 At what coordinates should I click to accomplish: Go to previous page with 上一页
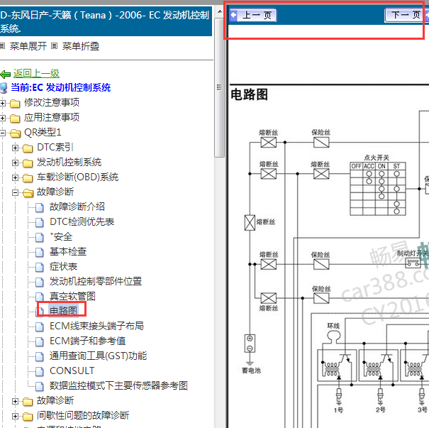tap(253, 16)
